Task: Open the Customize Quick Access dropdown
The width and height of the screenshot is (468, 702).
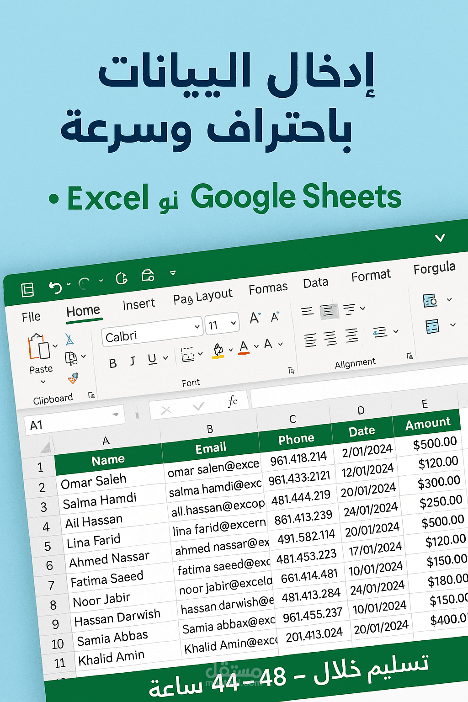Action: point(173,273)
